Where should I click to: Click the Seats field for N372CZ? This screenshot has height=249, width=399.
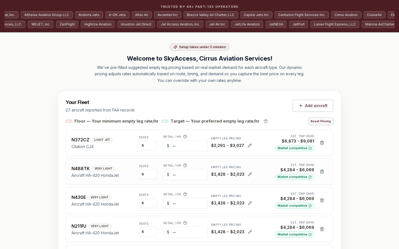[x=148, y=146]
